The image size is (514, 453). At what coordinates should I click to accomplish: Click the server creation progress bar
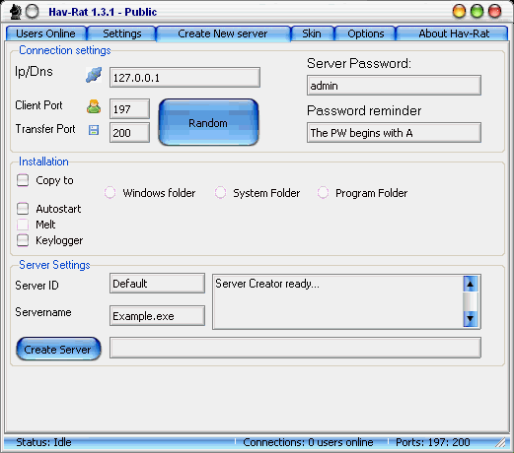click(295, 348)
